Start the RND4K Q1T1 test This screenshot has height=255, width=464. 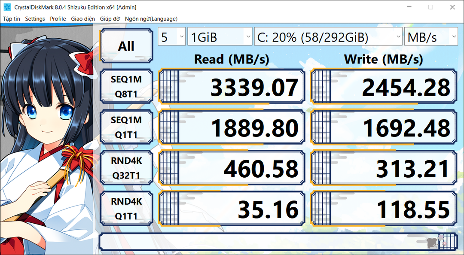pos(126,208)
